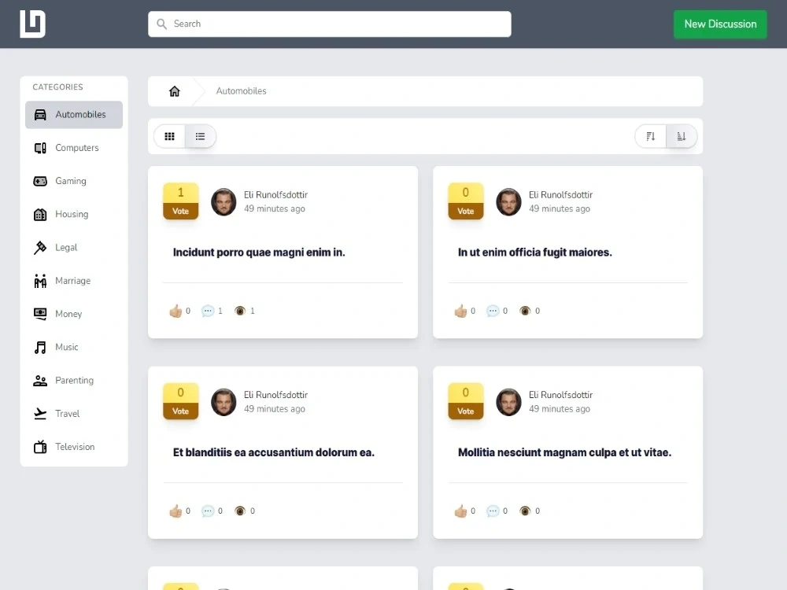This screenshot has height=590, width=787.
Task: Click thumbs-up icon on 'Et blanditiis' card
Action: click(x=176, y=511)
